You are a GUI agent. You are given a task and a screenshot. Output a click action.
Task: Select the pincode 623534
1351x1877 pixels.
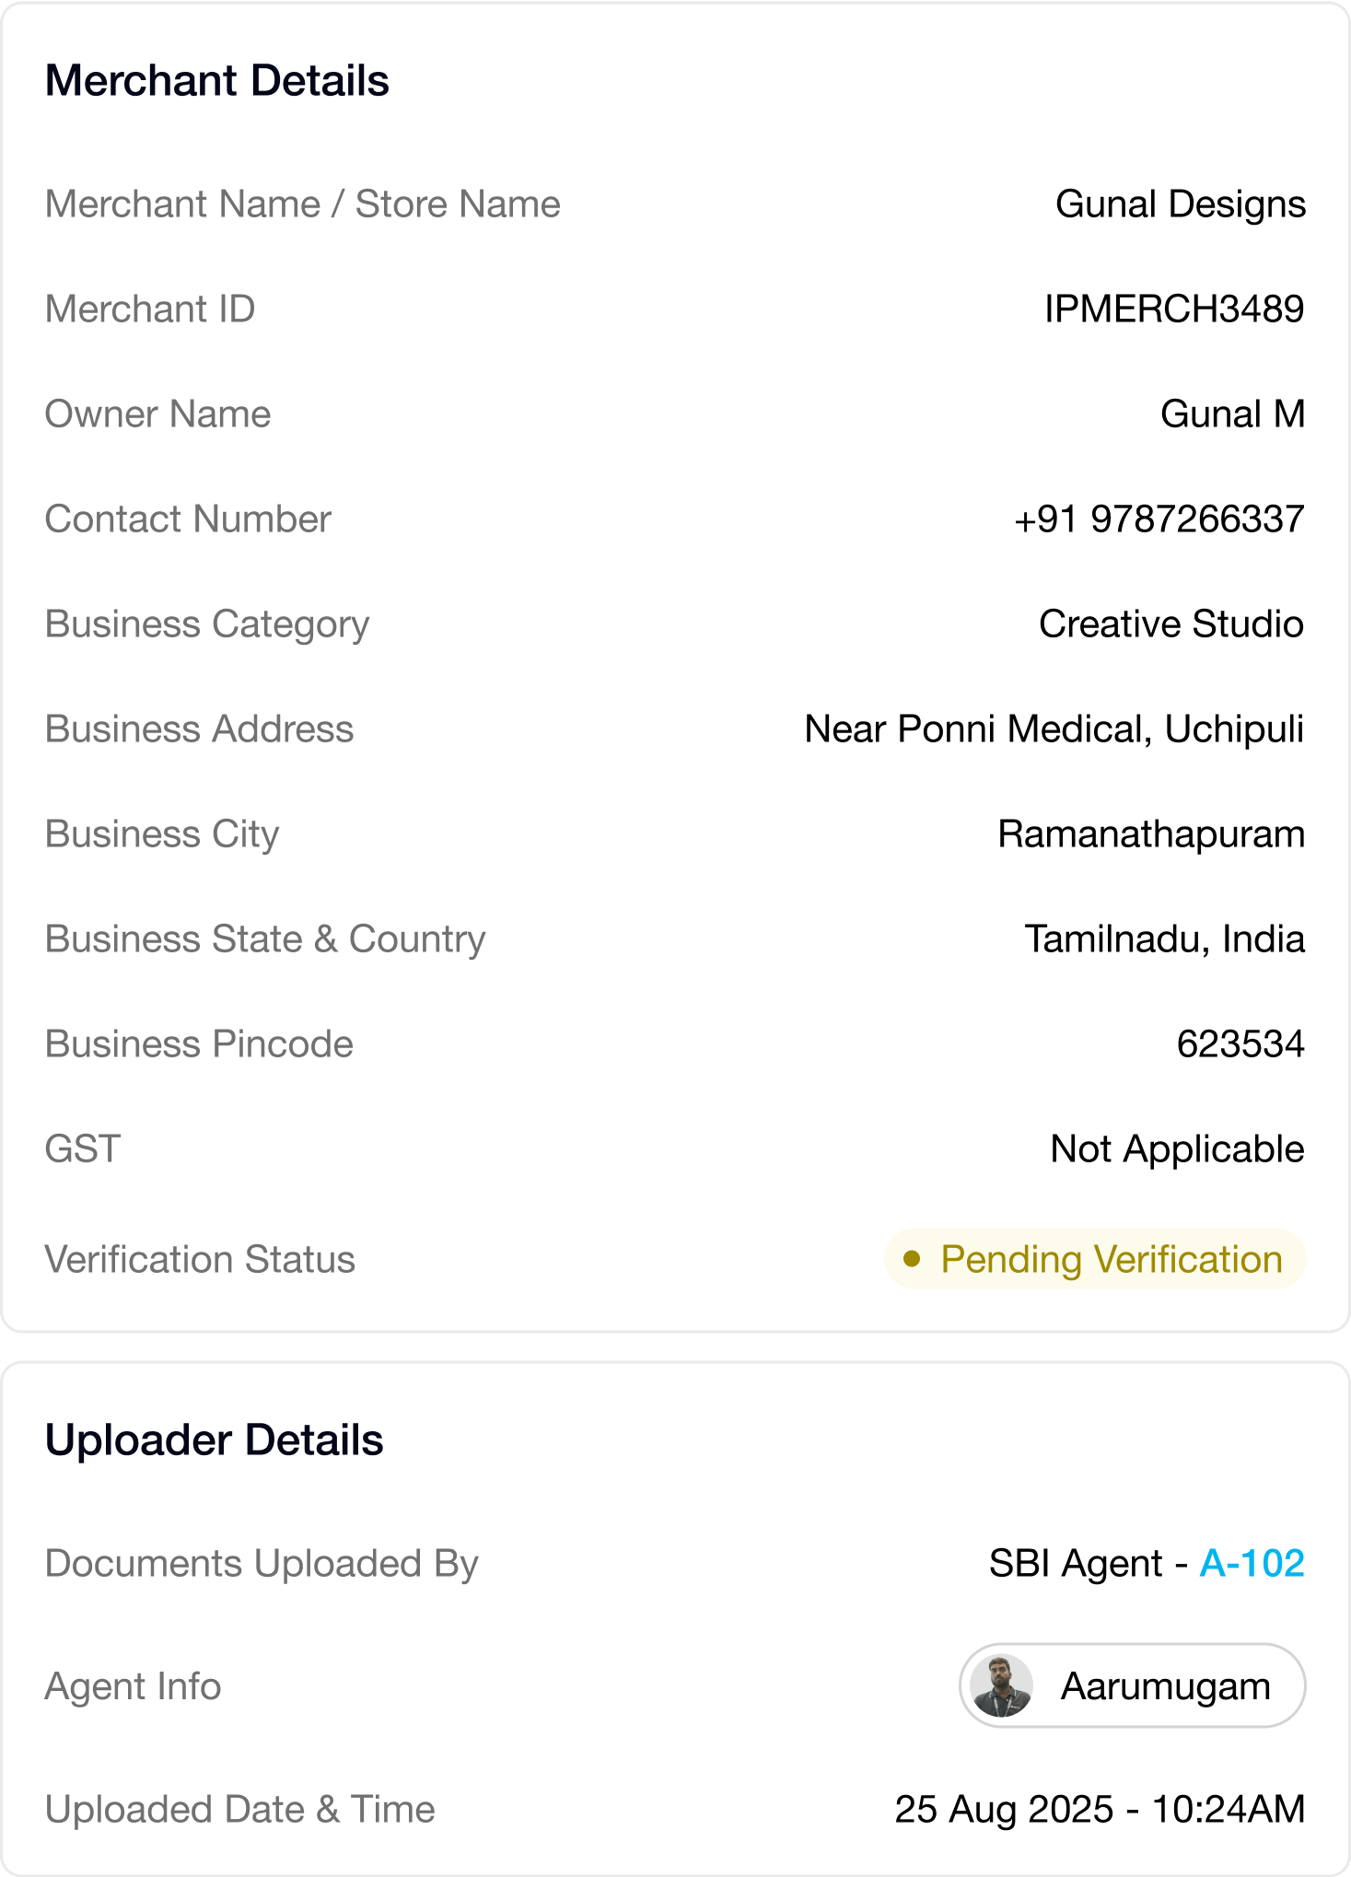[1240, 1044]
